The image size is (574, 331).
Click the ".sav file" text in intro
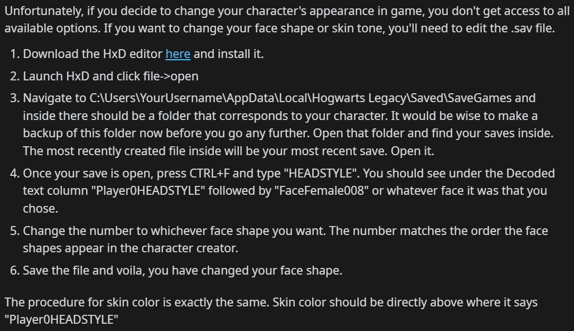[x=526, y=28]
